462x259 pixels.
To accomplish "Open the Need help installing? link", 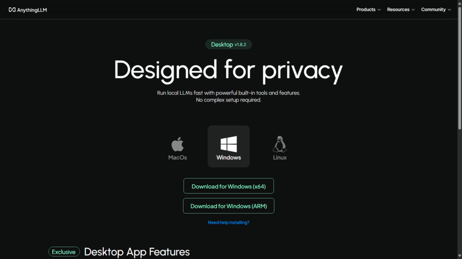I will (229, 223).
